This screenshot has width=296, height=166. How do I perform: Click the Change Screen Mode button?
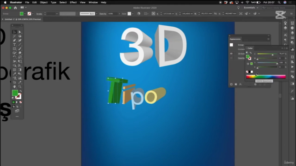pos(17,111)
